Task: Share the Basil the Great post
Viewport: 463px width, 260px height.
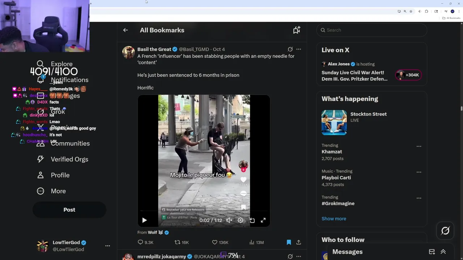Action: (x=298, y=242)
